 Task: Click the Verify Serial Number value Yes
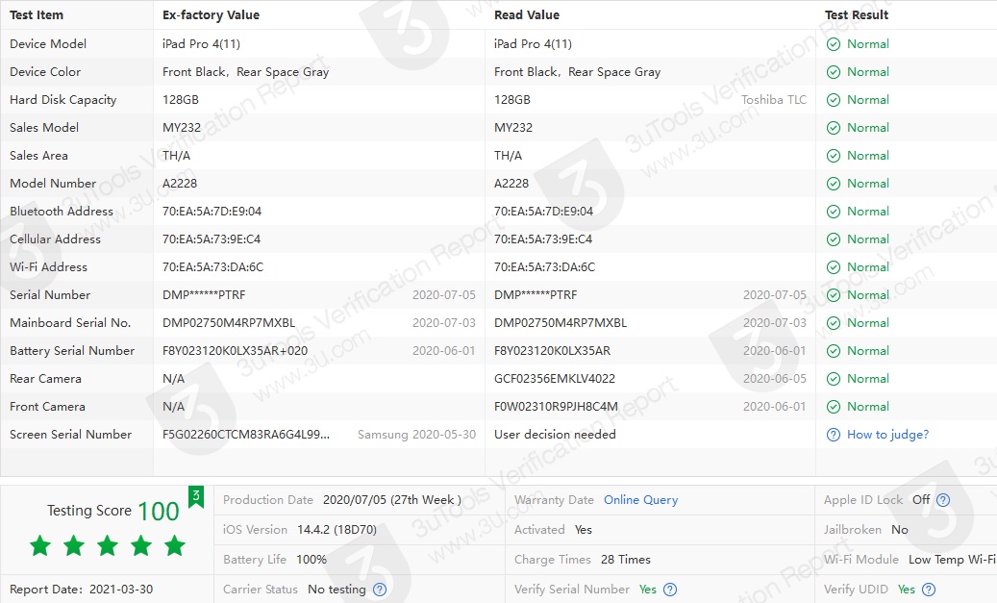point(648,590)
